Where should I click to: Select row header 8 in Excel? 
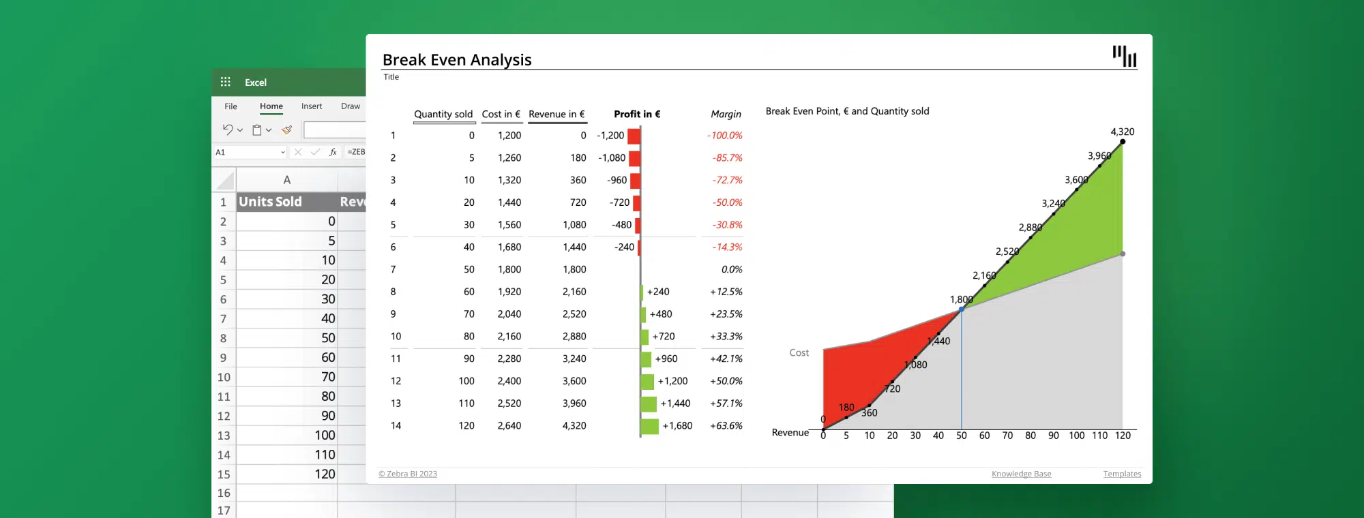point(223,338)
